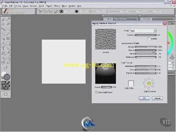Open the Effects menu

tap(57, 6)
